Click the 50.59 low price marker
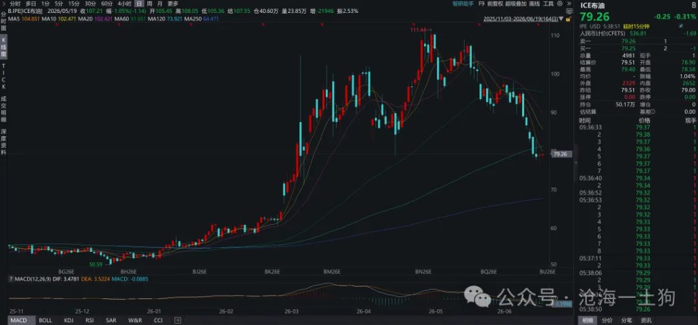The image size is (698, 325). tap(96, 264)
